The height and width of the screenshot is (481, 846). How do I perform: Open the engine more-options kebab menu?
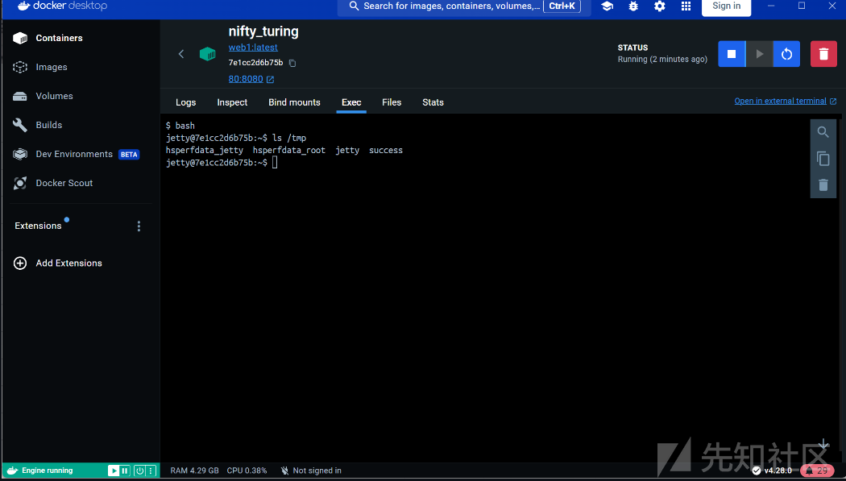pyautogui.click(x=151, y=471)
